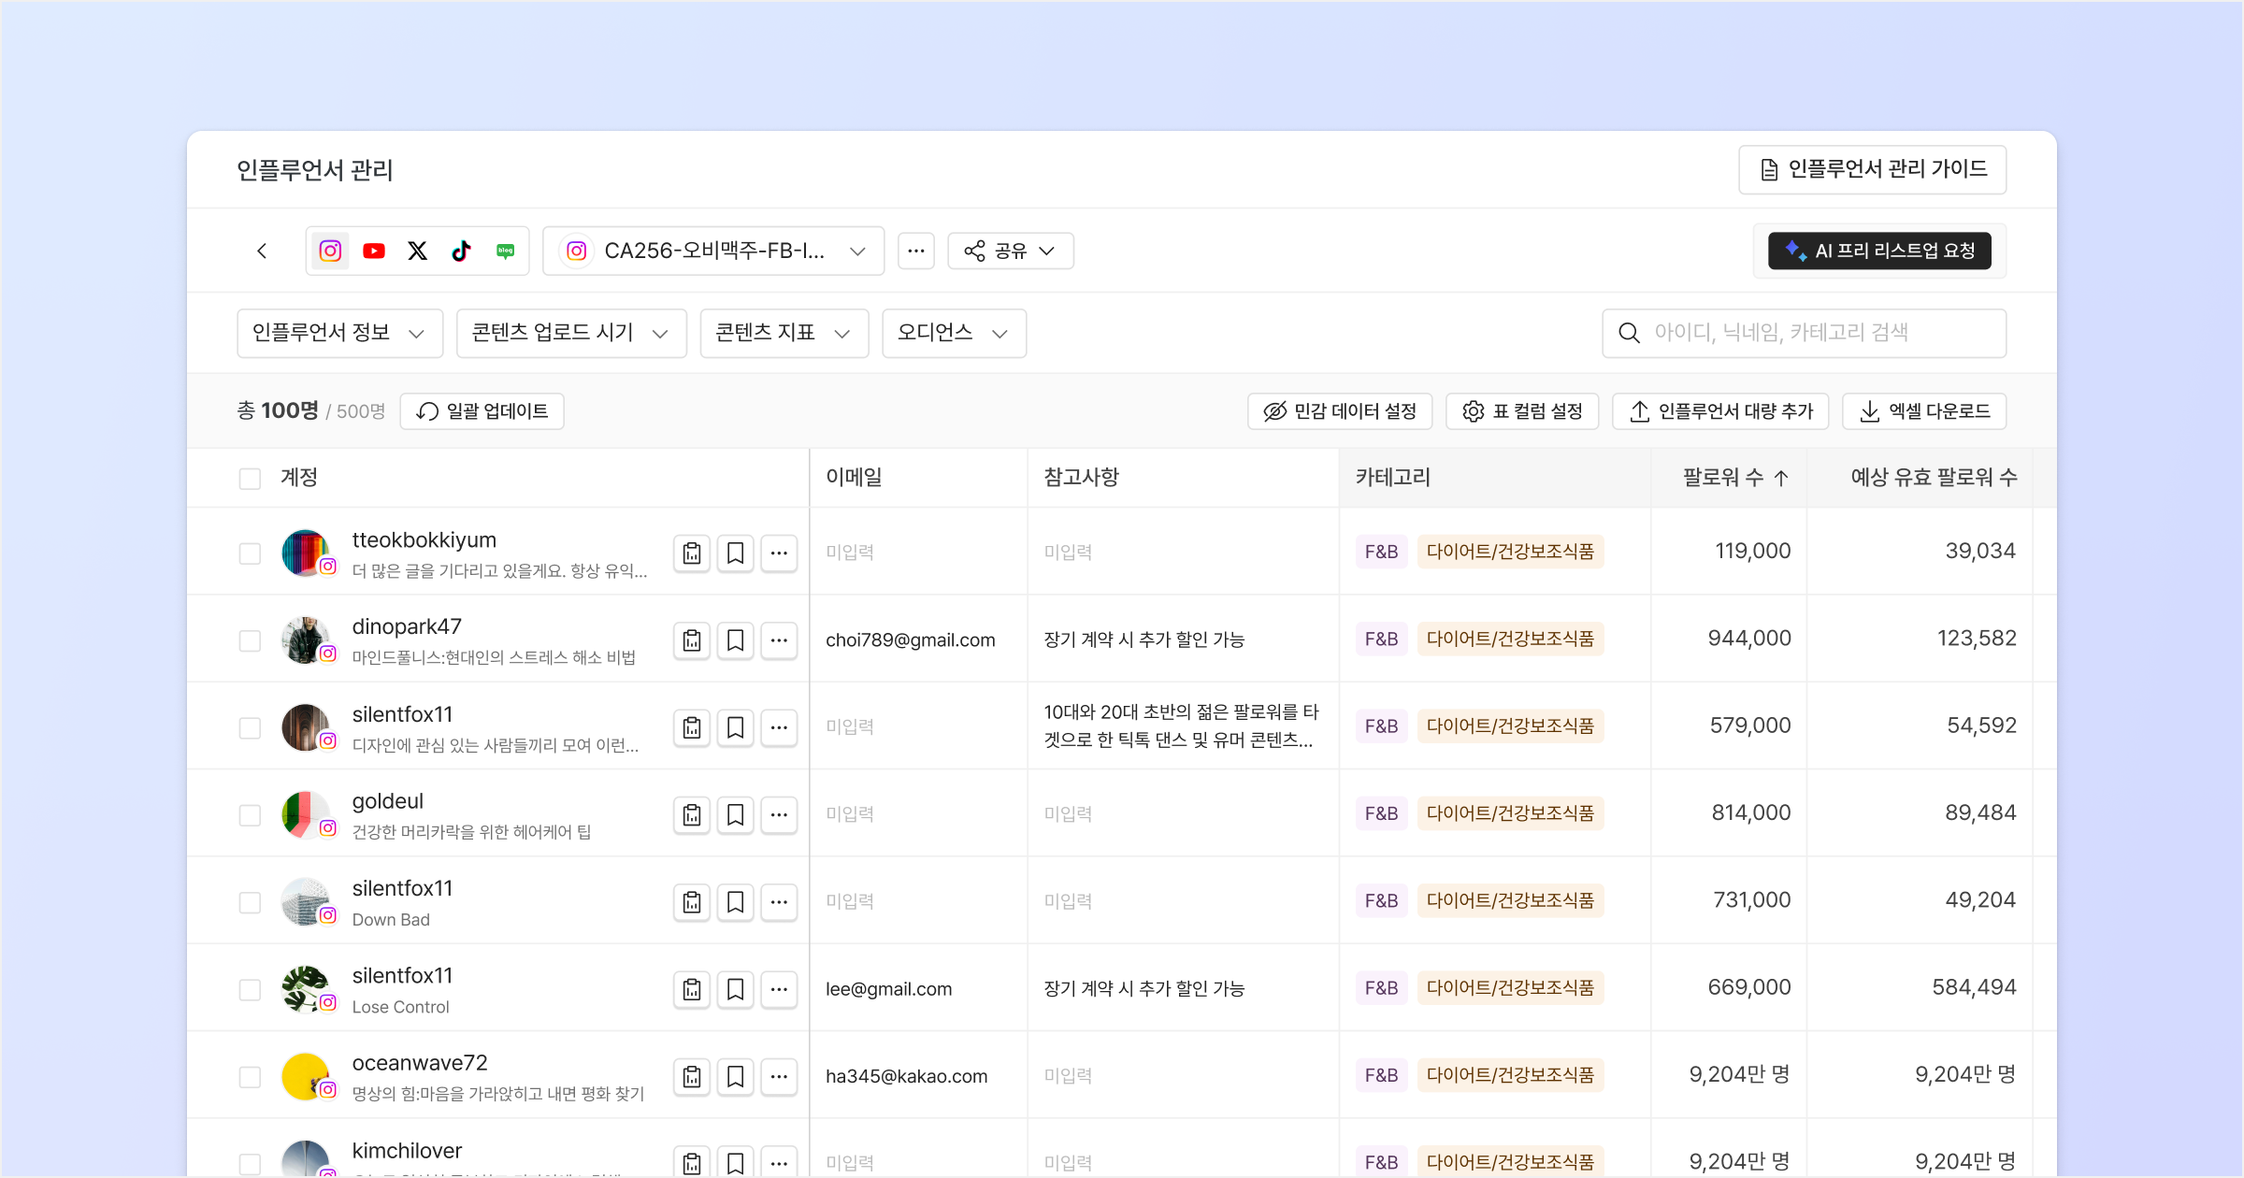This screenshot has width=2244, height=1178.
Task: Select the Instagram platform icon
Action: coord(330,251)
